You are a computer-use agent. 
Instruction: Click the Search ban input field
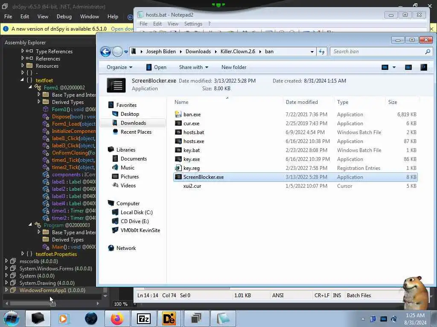tap(377, 52)
